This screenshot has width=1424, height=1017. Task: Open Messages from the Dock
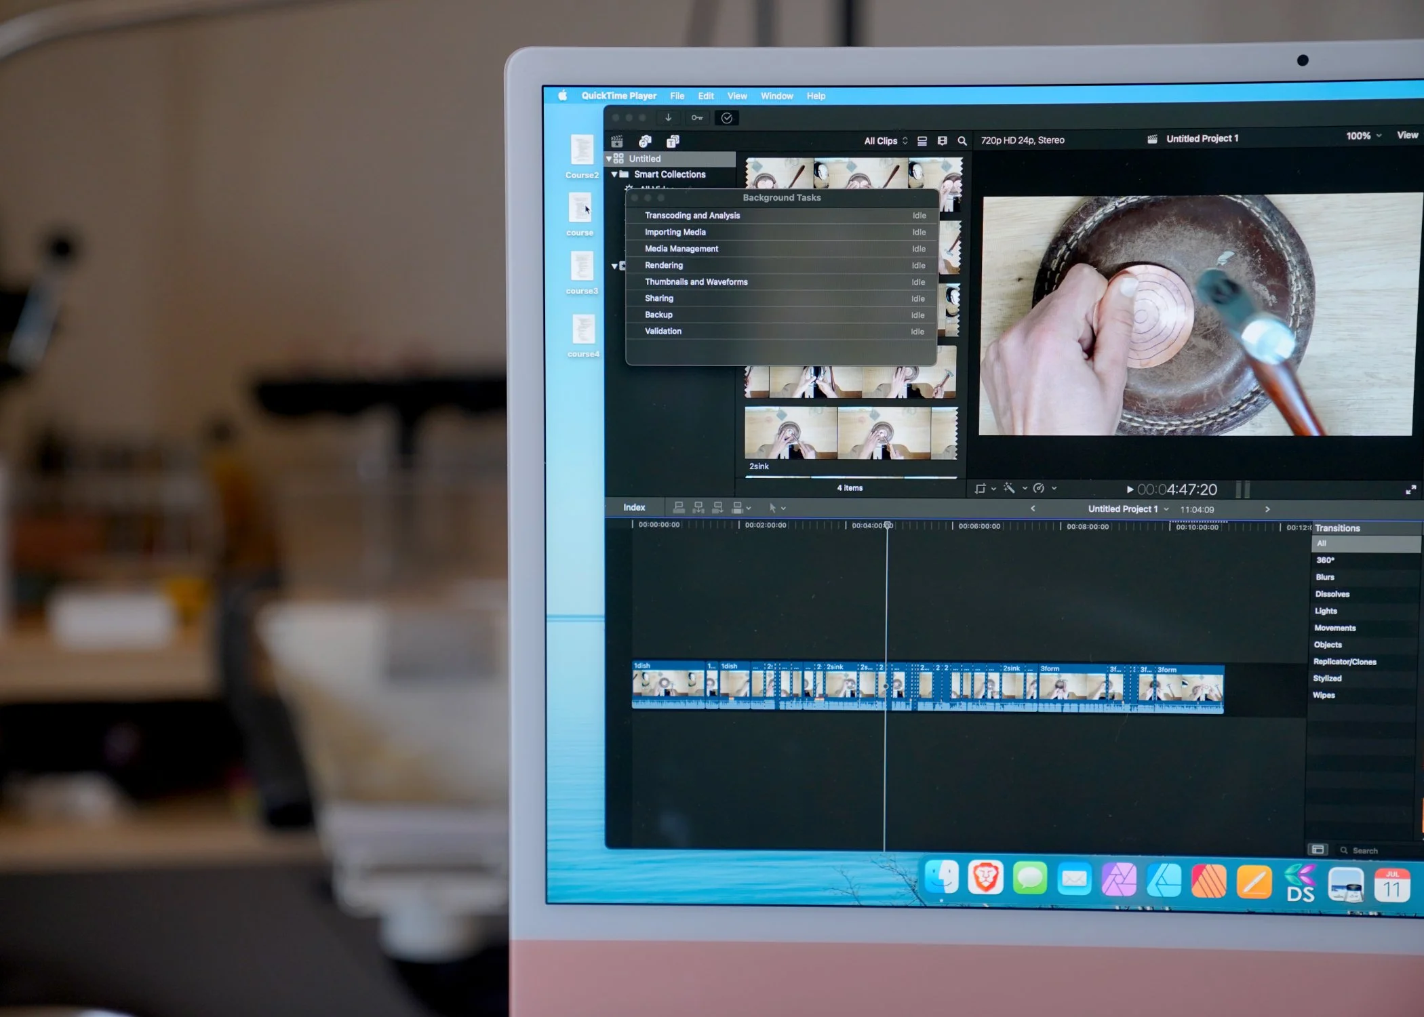(x=1029, y=879)
